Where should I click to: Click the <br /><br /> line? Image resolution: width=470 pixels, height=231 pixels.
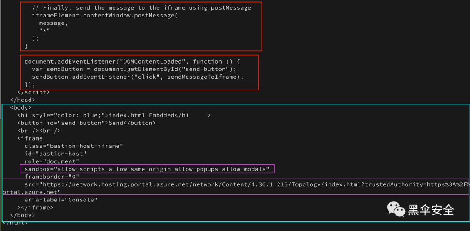pyautogui.click(x=39, y=131)
